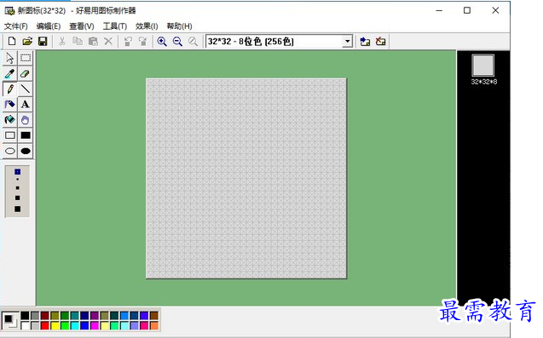
Task: Click the Redo toolbar icon
Action: [143, 42]
